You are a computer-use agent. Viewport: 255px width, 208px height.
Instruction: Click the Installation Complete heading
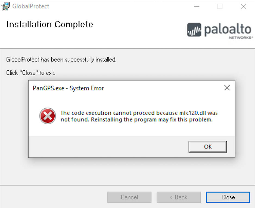(x=50, y=24)
